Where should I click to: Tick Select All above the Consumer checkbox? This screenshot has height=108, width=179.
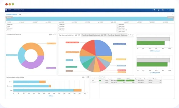point(58,25)
